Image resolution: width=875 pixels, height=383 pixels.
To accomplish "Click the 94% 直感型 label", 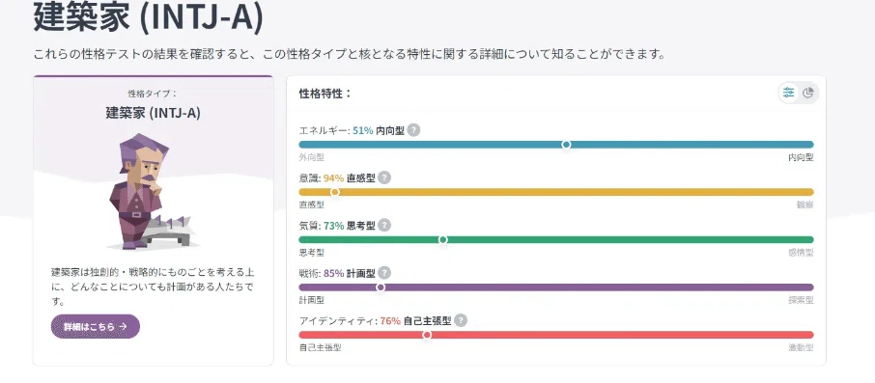I will coord(350,178).
